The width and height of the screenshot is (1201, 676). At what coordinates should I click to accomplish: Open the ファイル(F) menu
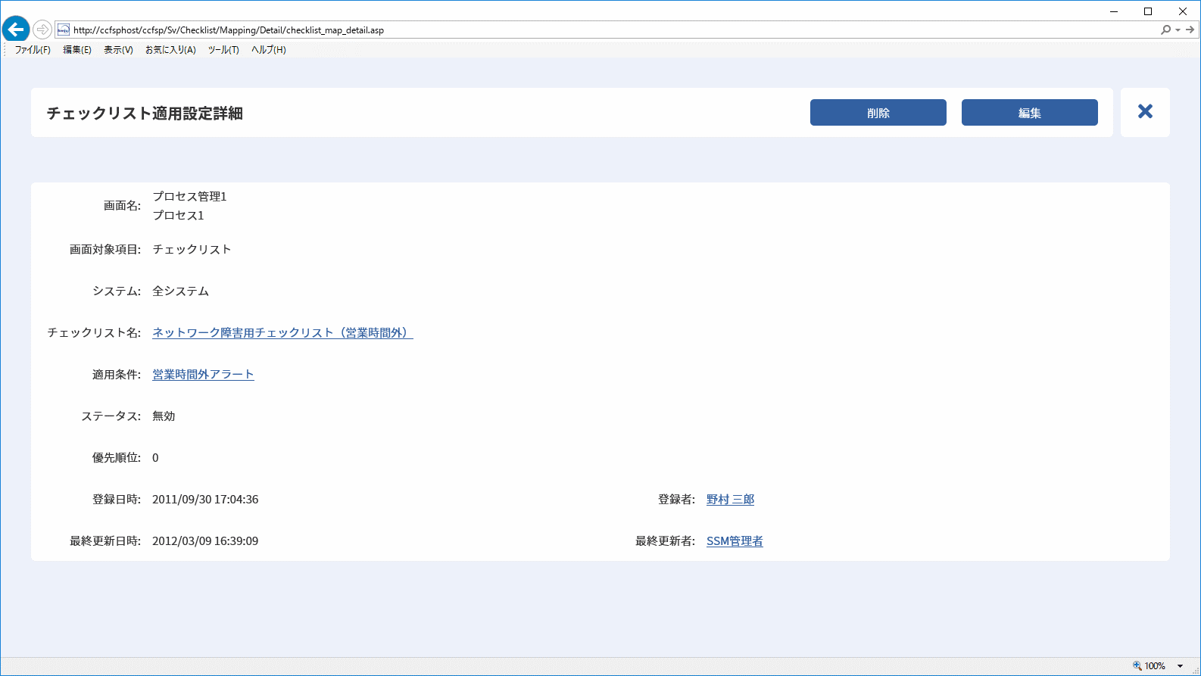[x=33, y=50]
